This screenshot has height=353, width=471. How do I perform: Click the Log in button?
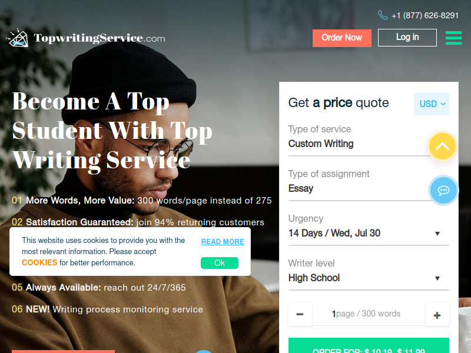tap(407, 38)
